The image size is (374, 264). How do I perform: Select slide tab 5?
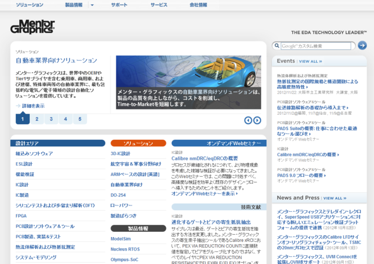pos(80,119)
